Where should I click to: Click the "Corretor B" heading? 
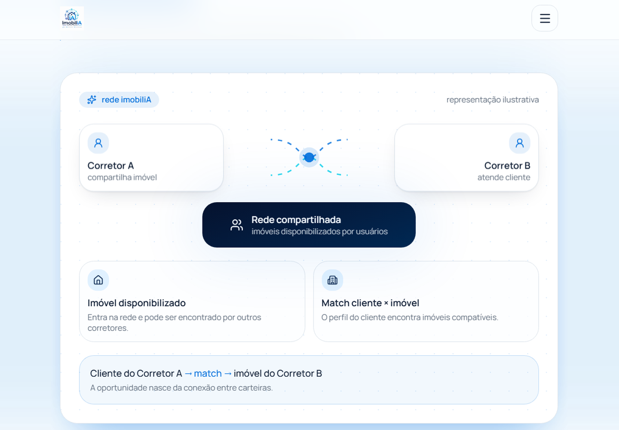[x=507, y=166]
